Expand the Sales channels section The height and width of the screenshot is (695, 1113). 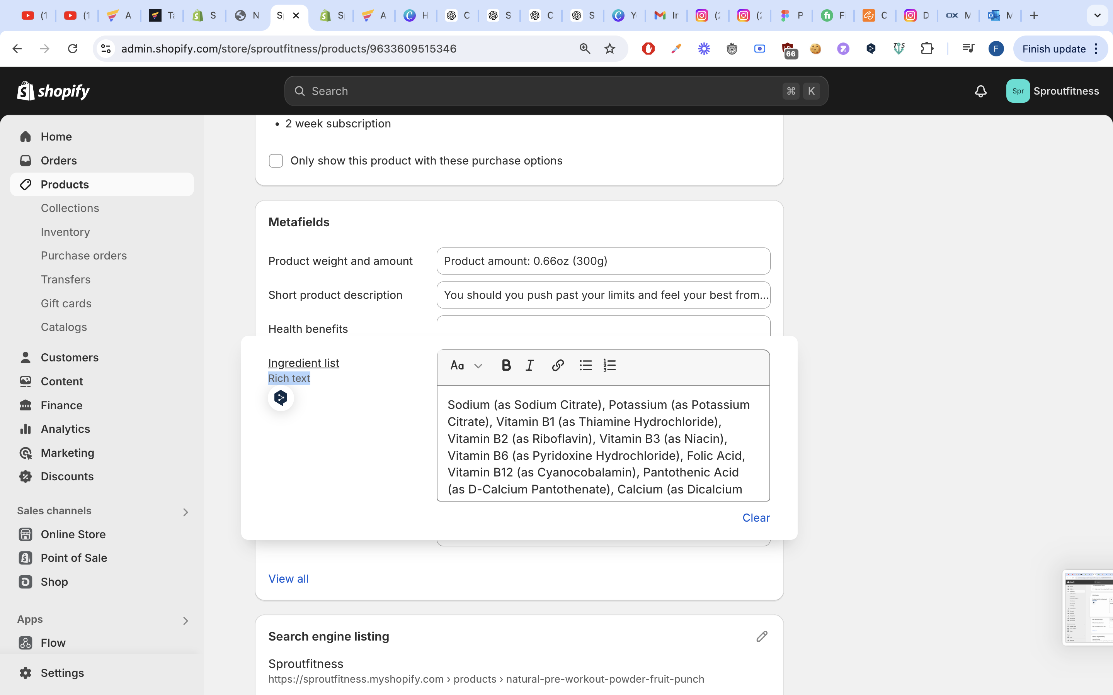[185, 512]
